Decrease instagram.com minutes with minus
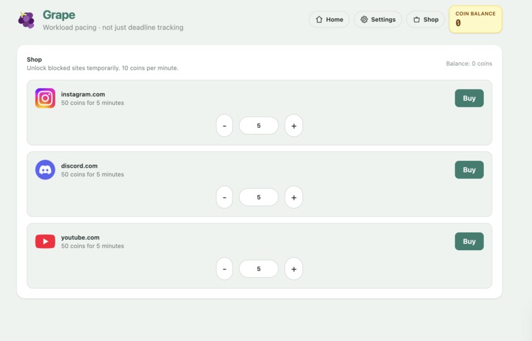The height and width of the screenshot is (341, 532). coord(224,126)
